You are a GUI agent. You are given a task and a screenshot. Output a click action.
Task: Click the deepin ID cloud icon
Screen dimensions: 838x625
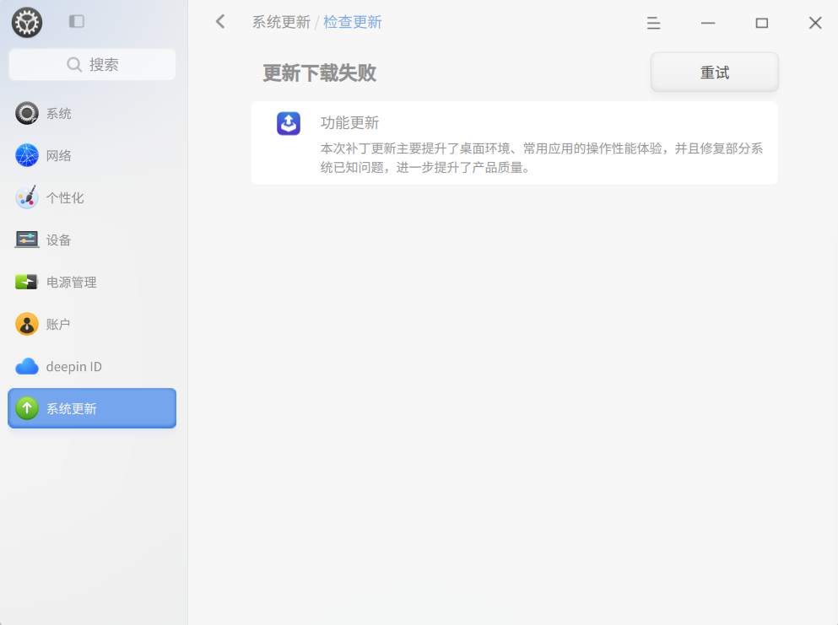tap(27, 366)
